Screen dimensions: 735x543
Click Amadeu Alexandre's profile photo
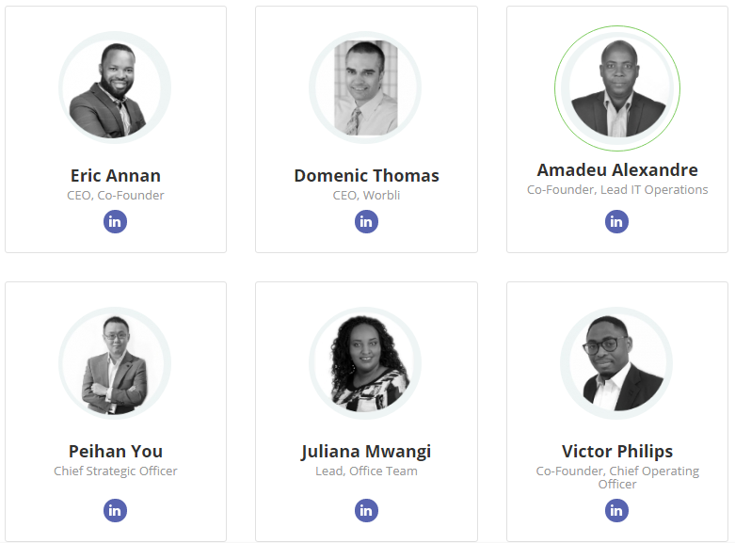click(617, 89)
